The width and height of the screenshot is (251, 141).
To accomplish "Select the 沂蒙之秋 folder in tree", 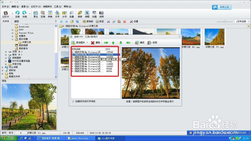I will tap(25, 42).
